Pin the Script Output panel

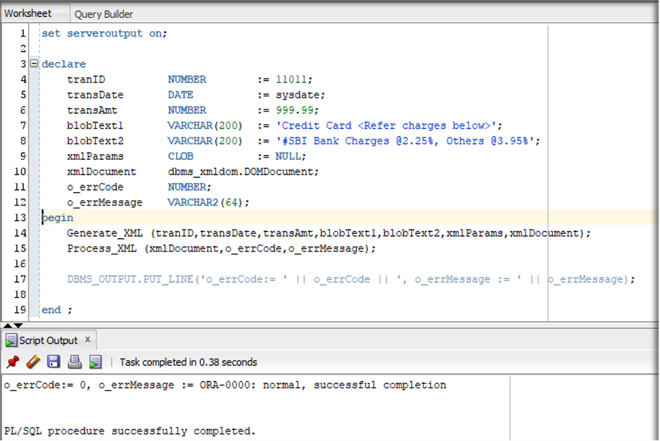tap(12, 362)
